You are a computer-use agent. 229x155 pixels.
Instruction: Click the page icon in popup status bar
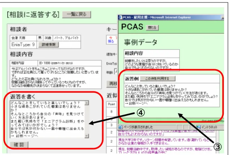click(120, 127)
